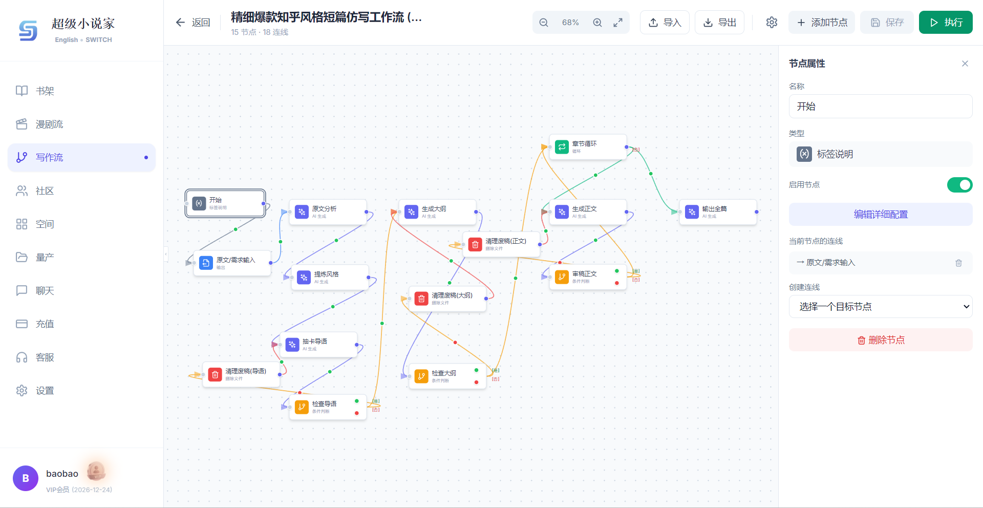Viewport: 983px width, 508px height.
Task: Run the workflow with the 执行 button
Action: (x=945, y=22)
